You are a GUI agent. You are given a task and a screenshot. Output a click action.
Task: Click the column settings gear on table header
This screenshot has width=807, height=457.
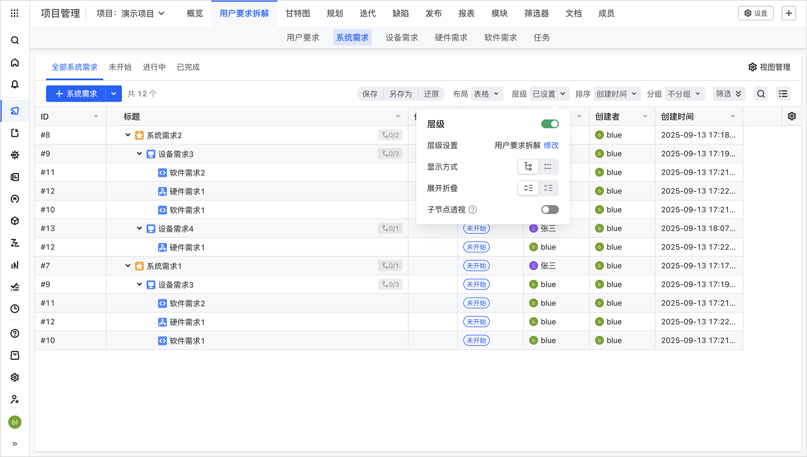791,116
